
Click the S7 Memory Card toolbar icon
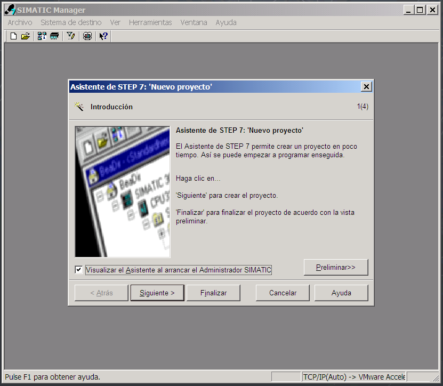pos(54,36)
